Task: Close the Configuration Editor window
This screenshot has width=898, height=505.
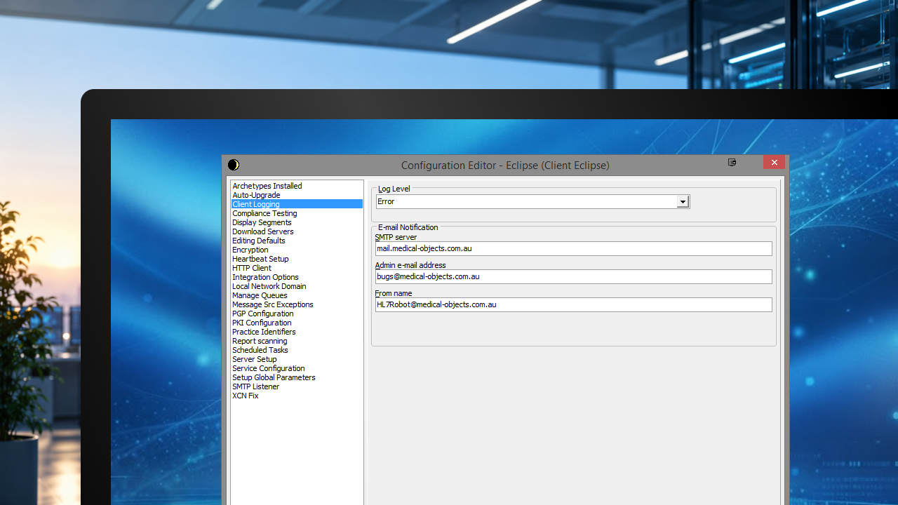Action: coord(774,162)
